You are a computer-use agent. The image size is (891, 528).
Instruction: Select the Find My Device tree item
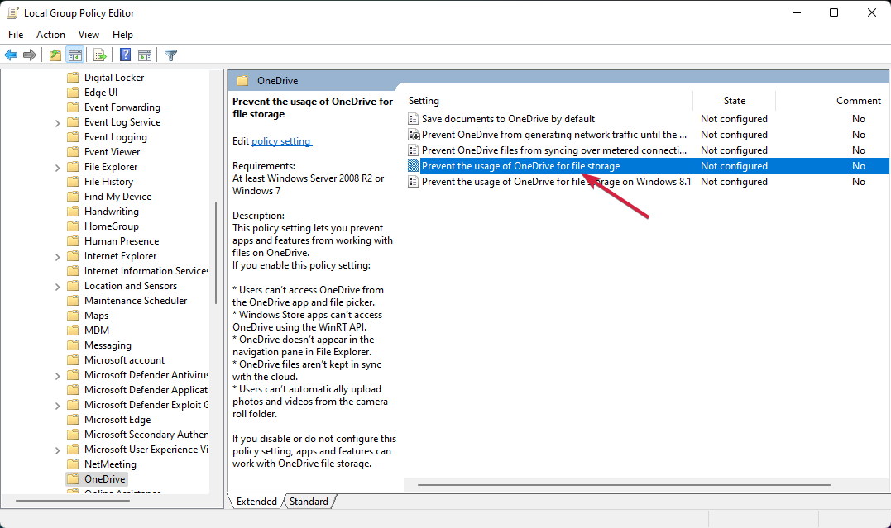point(117,197)
